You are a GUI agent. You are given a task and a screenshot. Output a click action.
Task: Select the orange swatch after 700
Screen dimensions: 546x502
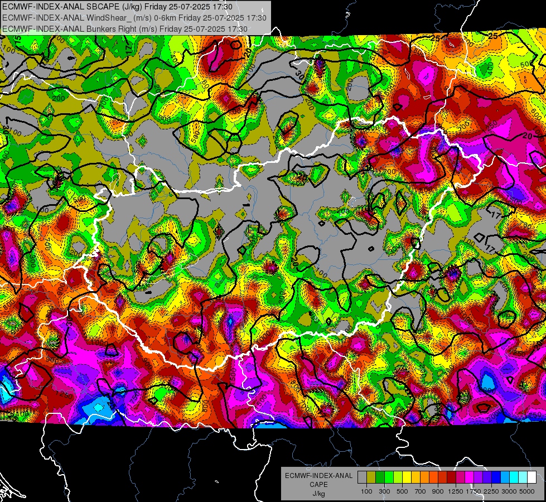424,477
